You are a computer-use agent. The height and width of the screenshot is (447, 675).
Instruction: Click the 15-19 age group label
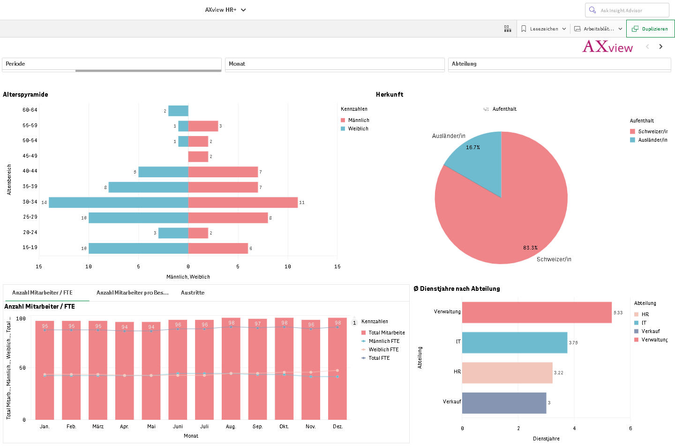30,248
